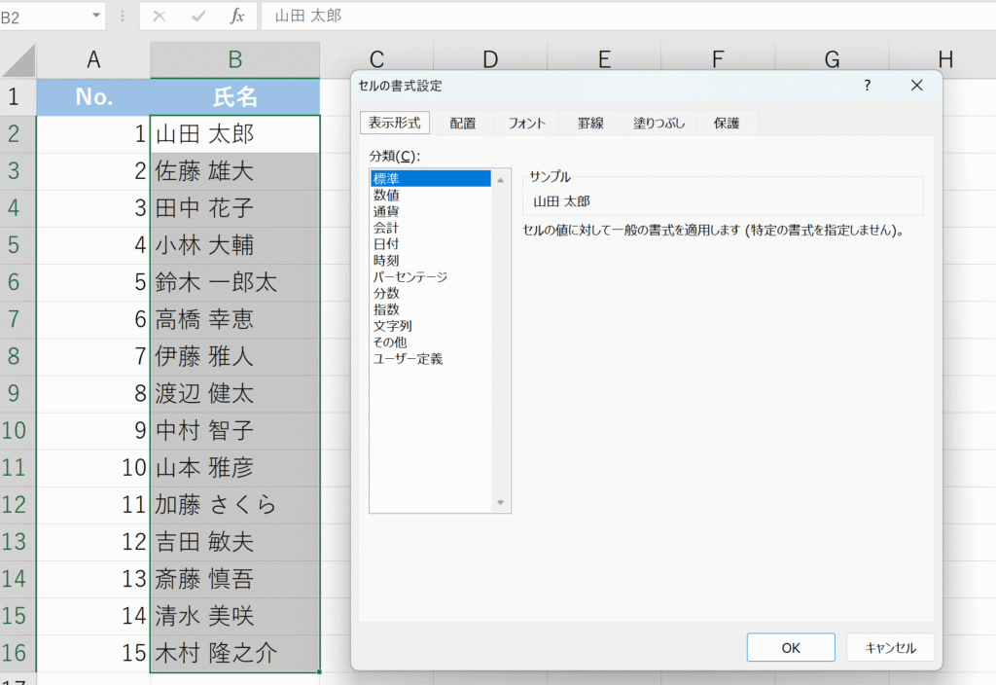This screenshot has height=685, width=996.
Task: Select 文字列 in the category list
Action: coord(392,326)
